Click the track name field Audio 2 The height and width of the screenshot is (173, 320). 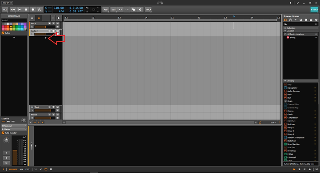tap(14, 20)
